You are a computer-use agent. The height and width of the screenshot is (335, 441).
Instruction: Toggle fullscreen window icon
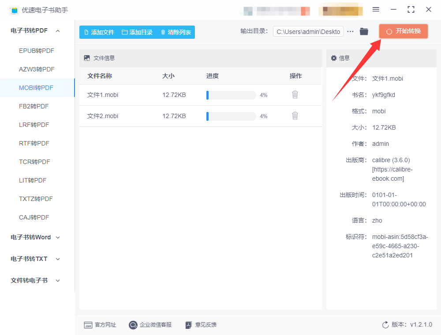tap(411, 10)
